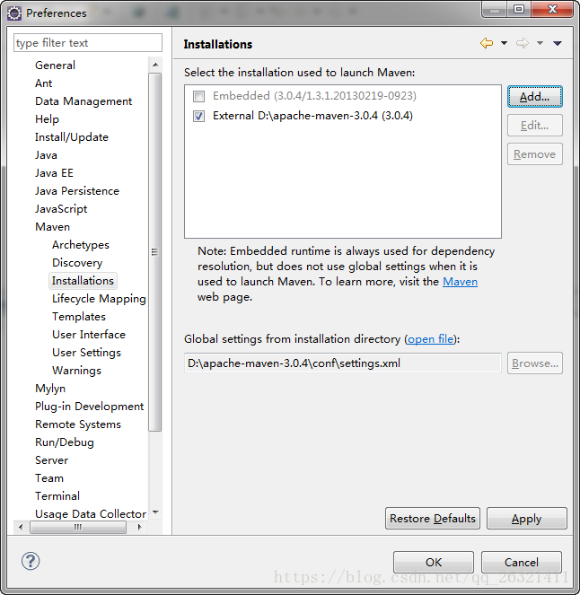This screenshot has height=595, width=580.
Task: Select Remote Systems category
Action: point(78,424)
